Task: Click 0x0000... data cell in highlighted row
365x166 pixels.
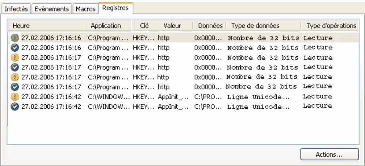Action: (x=208, y=38)
